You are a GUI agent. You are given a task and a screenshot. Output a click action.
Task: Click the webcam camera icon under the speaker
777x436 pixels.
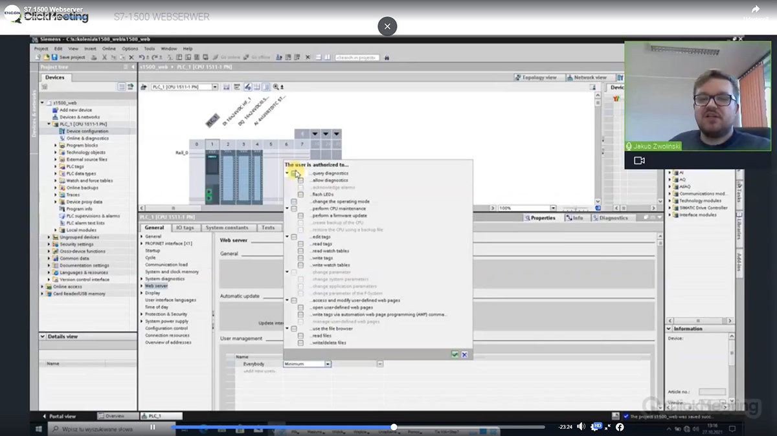coord(639,160)
